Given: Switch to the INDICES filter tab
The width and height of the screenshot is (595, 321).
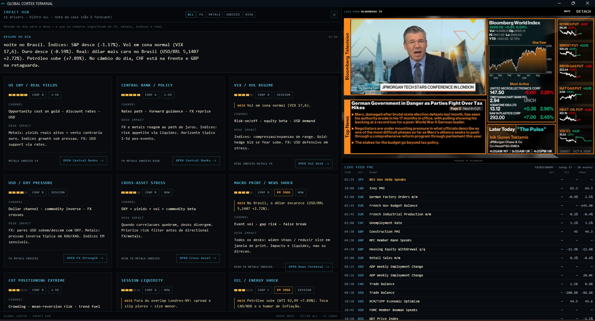Looking at the screenshot, I should coord(233,15).
